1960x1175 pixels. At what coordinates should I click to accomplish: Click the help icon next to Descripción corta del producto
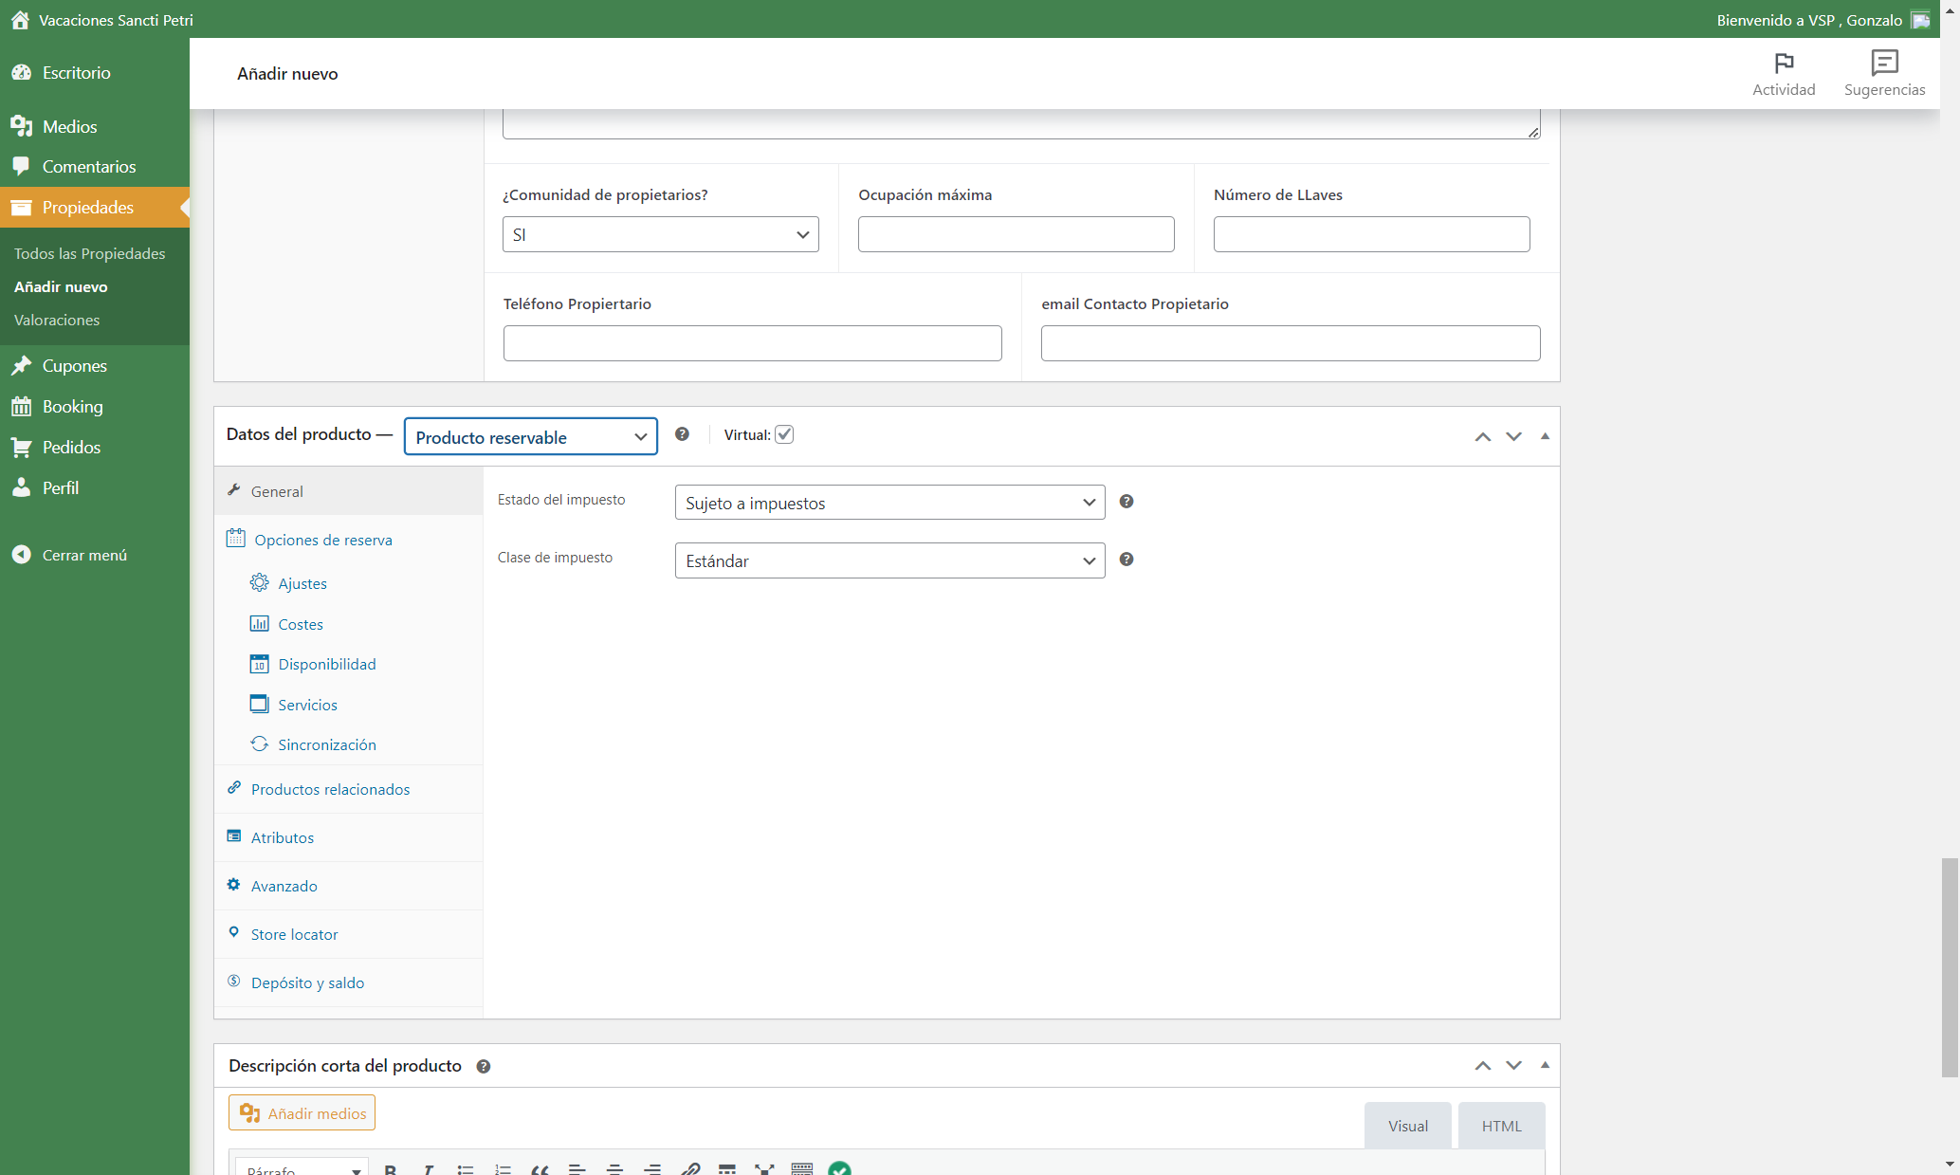coord(484,1067)
